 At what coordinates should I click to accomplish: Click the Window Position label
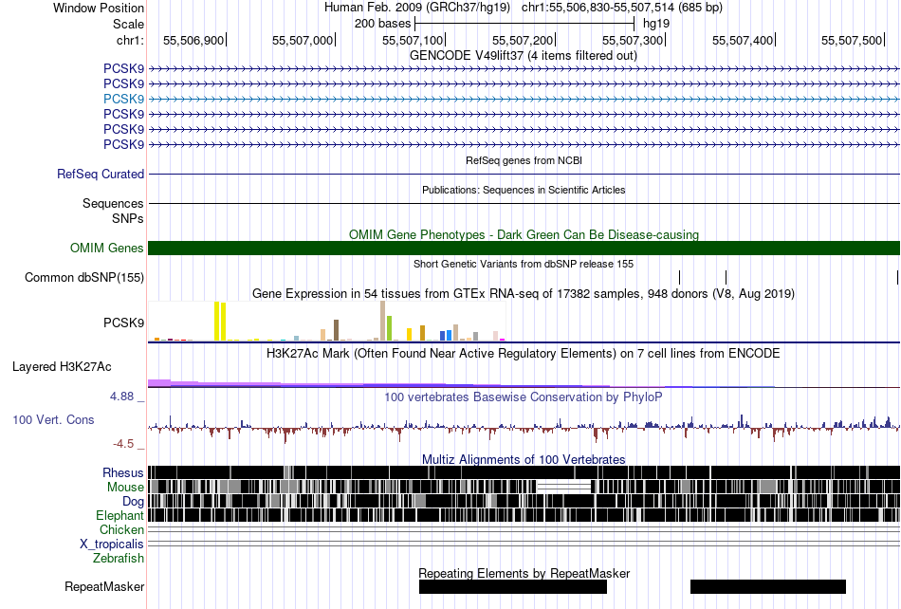[99, 8]
